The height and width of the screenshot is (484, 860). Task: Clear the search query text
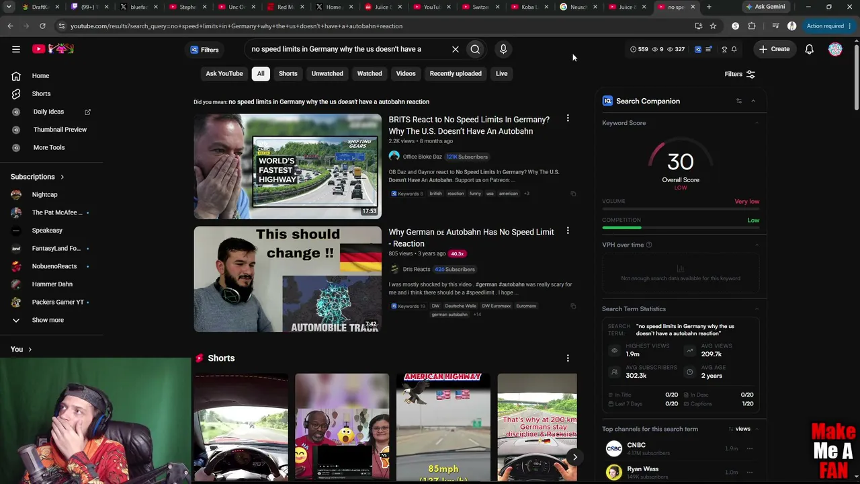[x=455, y=49]
